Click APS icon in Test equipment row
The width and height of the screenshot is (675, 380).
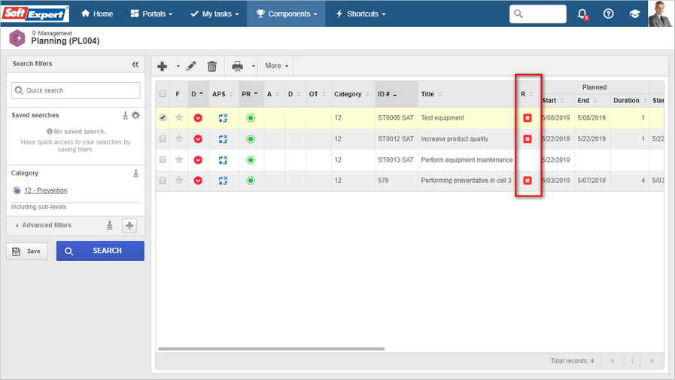point(223,118)
